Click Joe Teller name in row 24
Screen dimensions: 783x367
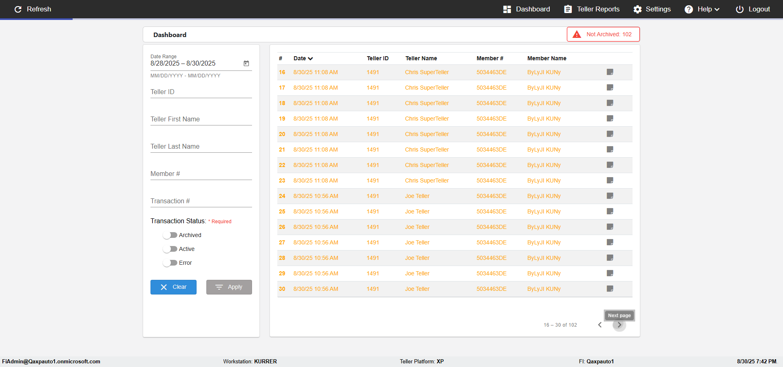coord(417,196)
